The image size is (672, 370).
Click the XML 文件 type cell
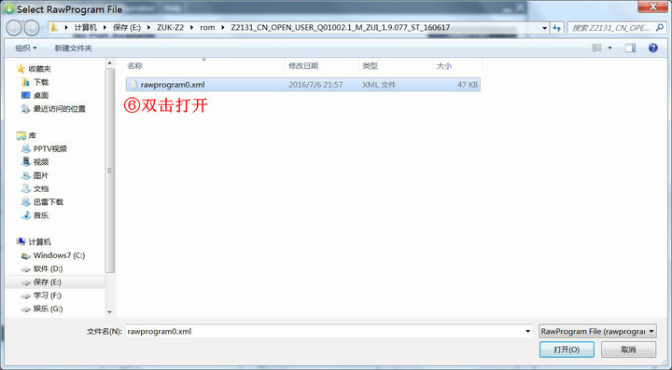(379, 85)
